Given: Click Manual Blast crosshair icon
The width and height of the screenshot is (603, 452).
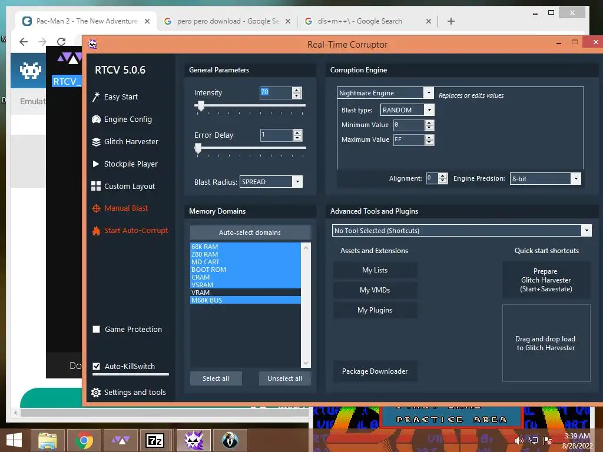Looking at the screenshot, I should tap(96, 208).
